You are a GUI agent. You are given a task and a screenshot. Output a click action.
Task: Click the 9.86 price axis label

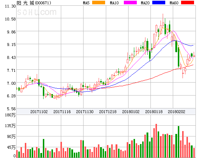click(x=11, y=32)
